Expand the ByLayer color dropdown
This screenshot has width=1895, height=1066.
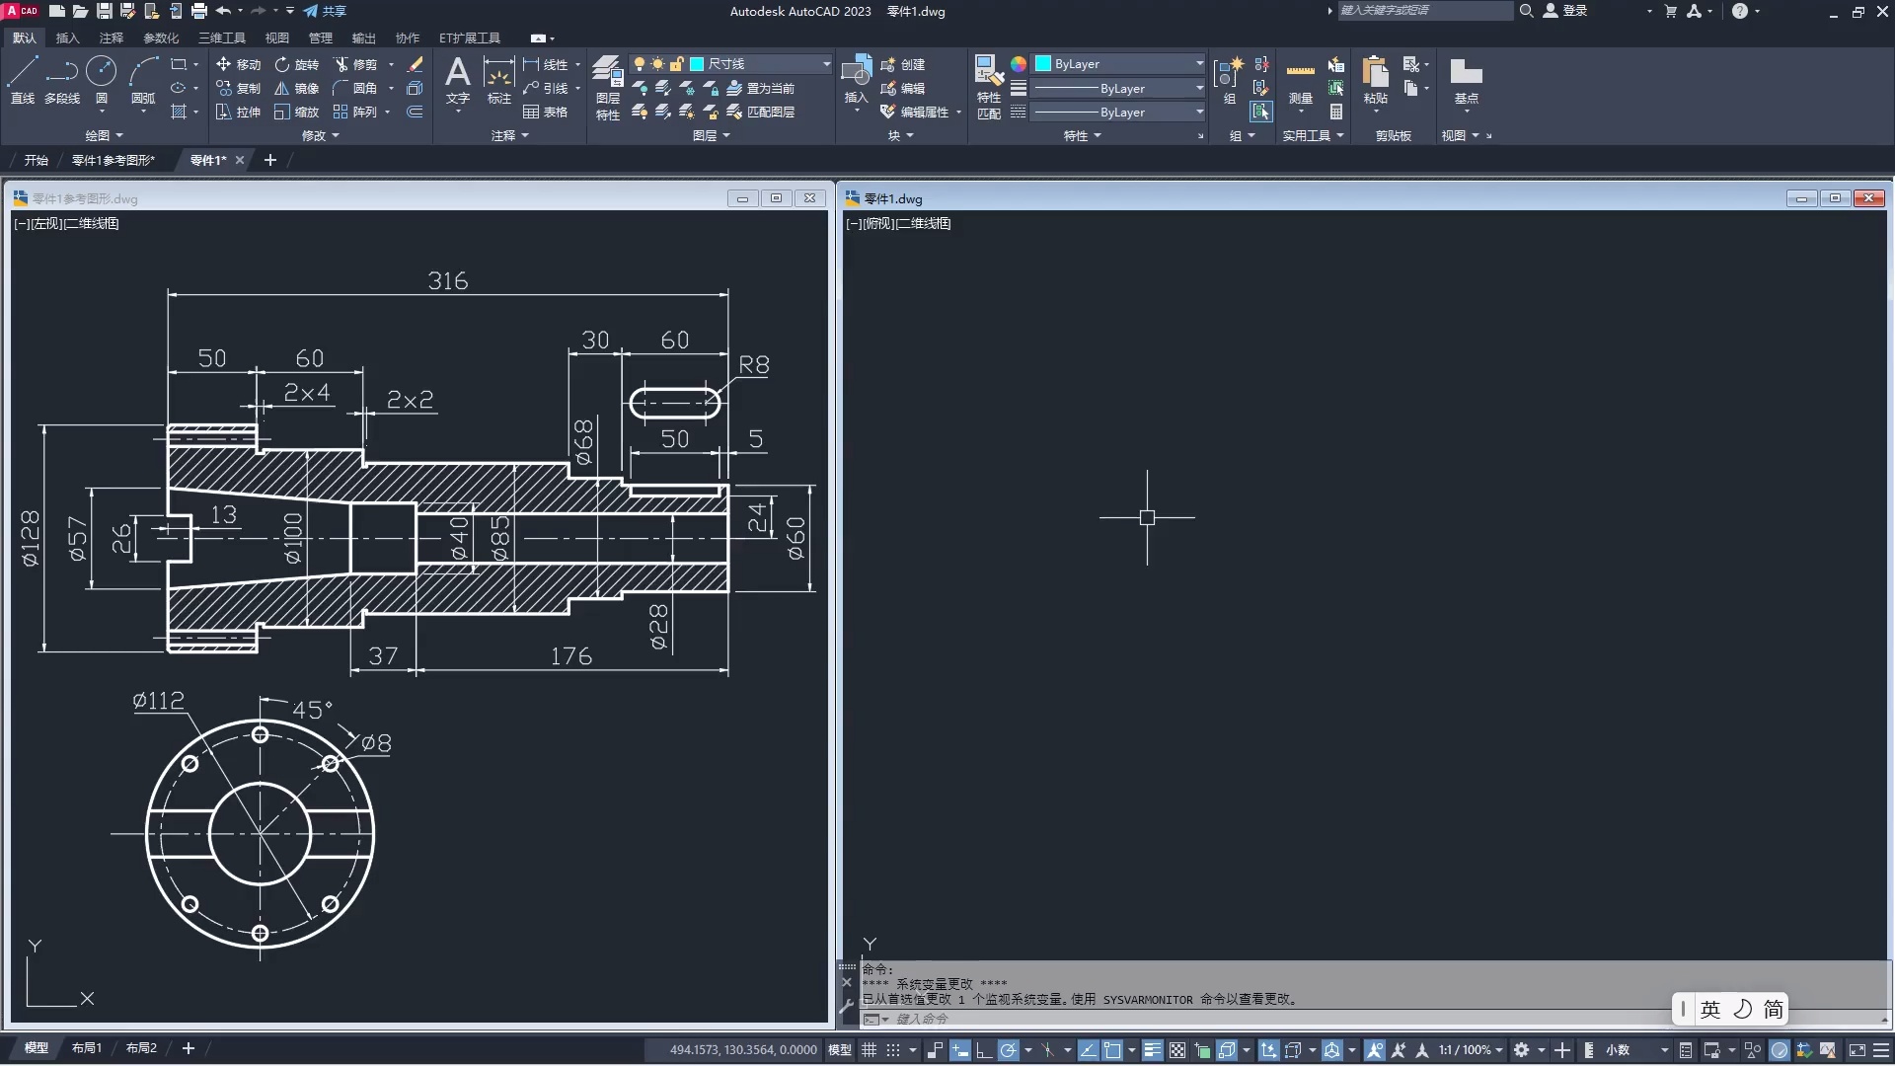(x=1199, y=64)
